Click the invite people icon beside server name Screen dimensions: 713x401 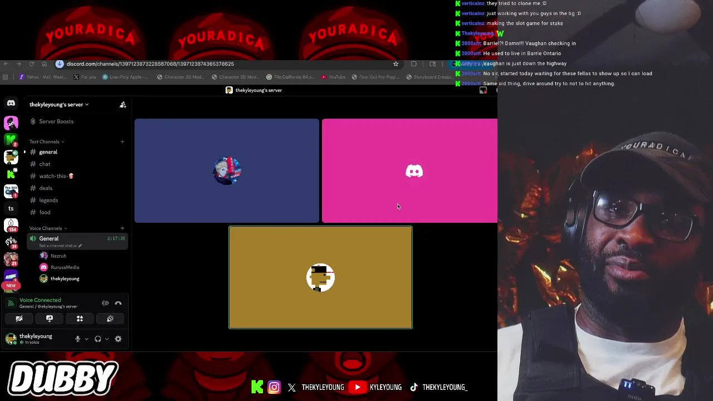pos(123,104)
